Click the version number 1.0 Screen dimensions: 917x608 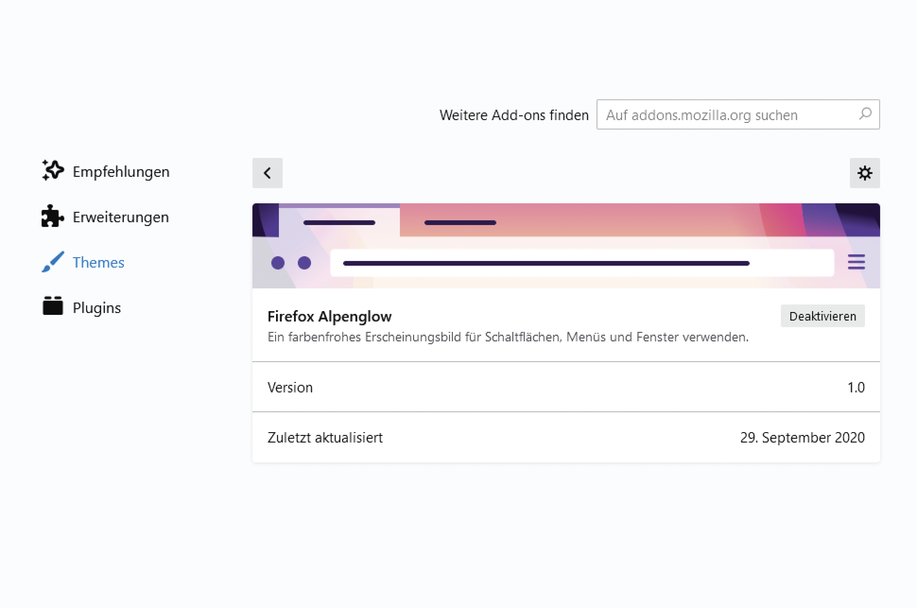click(856, 387)
